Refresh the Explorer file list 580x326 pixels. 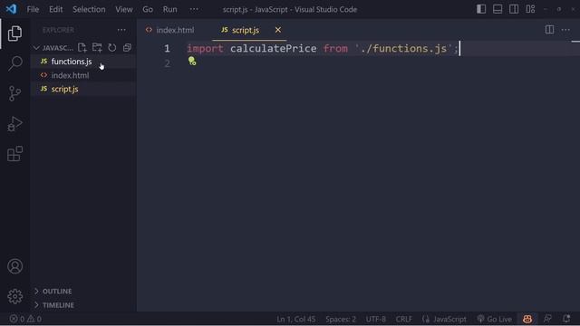click(112, 48)
